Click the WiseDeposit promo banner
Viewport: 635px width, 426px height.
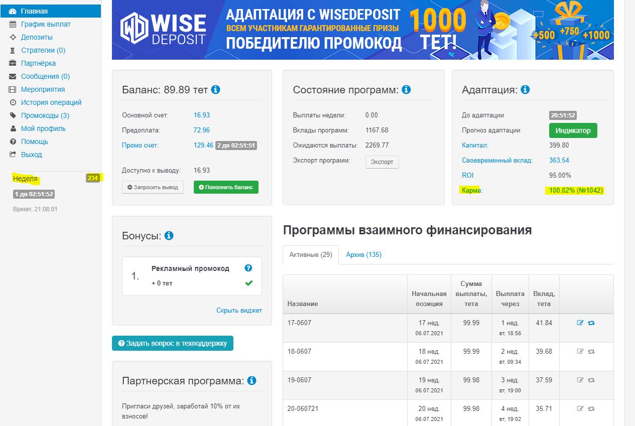(362, 30)
